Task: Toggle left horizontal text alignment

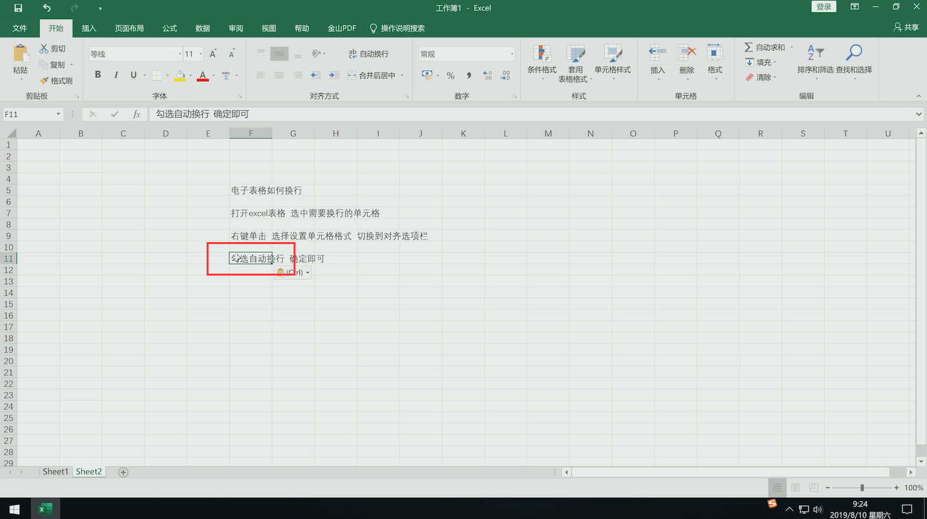Action: [261, 75]
